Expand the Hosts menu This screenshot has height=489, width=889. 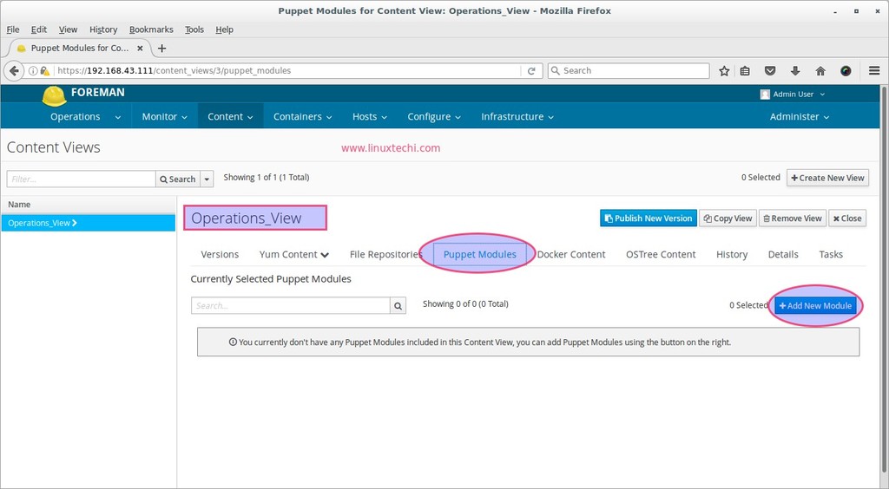coord(370,116)
